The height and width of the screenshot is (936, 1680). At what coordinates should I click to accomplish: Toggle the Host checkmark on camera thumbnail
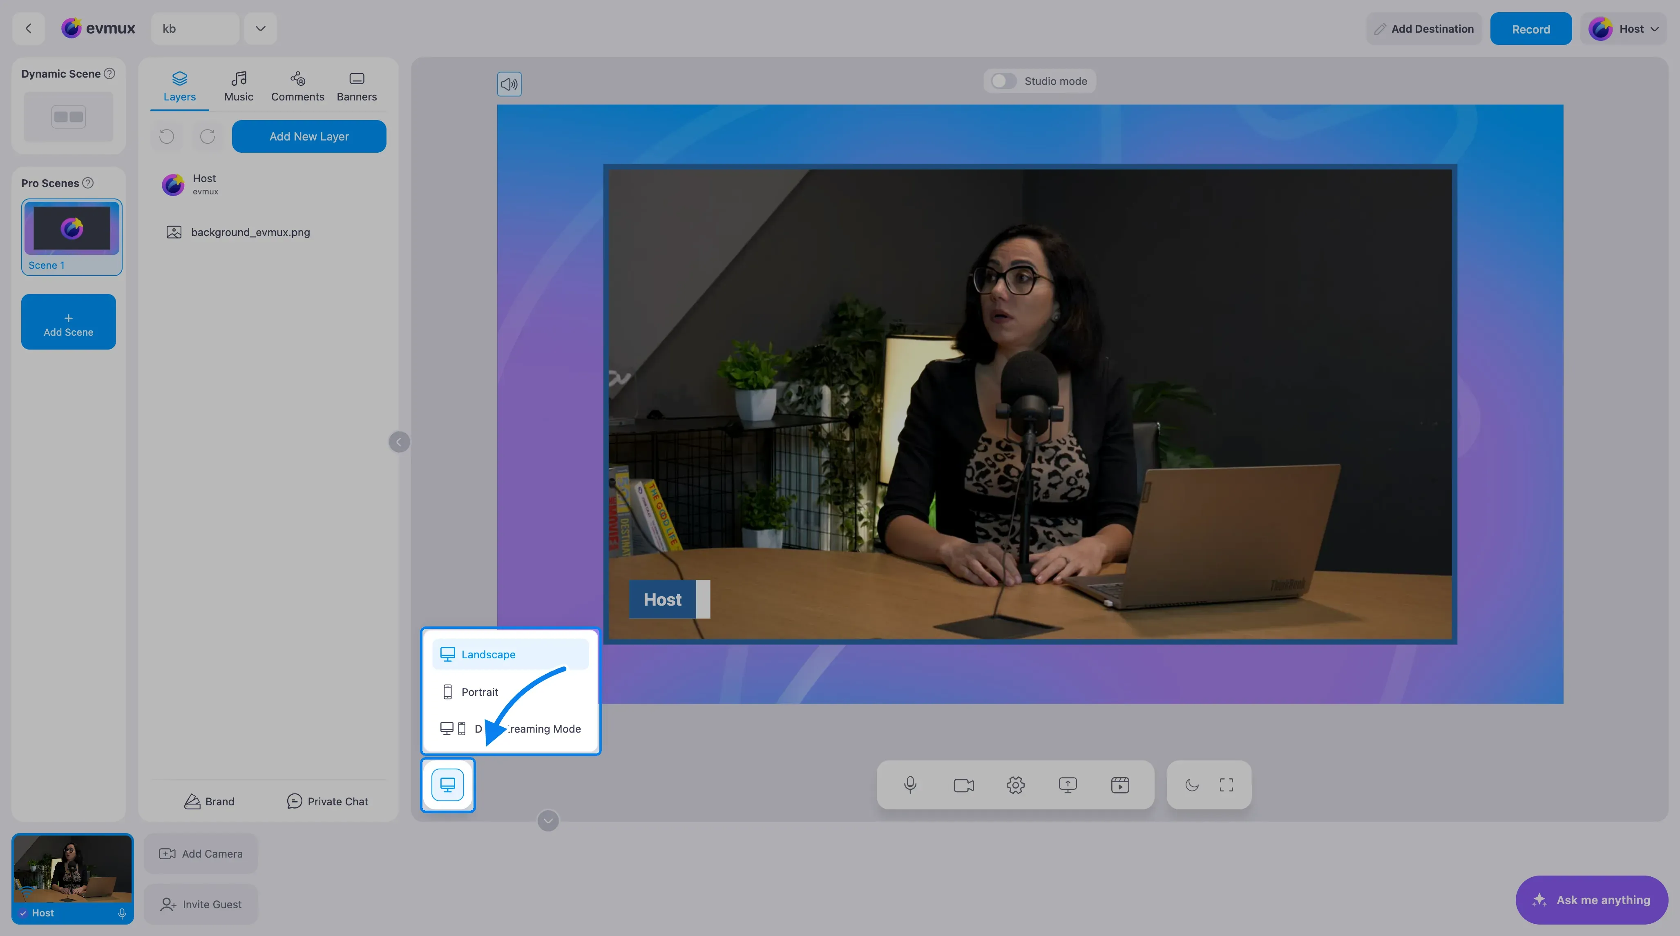pyautogui.click(x=23, y=913)
